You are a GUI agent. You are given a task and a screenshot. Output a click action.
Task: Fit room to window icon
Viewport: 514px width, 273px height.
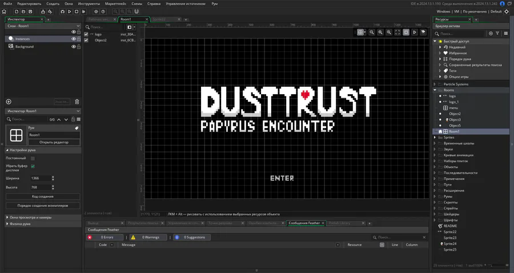click(397, 32)
